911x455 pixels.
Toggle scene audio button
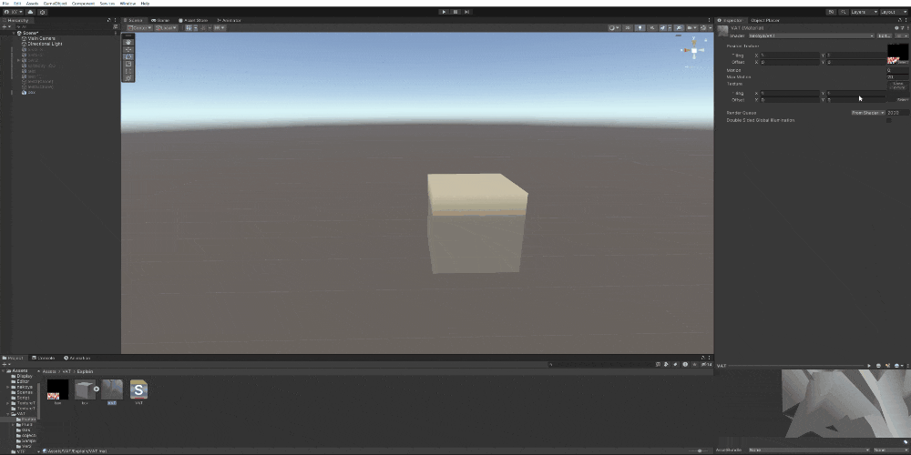(x=652, y=28)
